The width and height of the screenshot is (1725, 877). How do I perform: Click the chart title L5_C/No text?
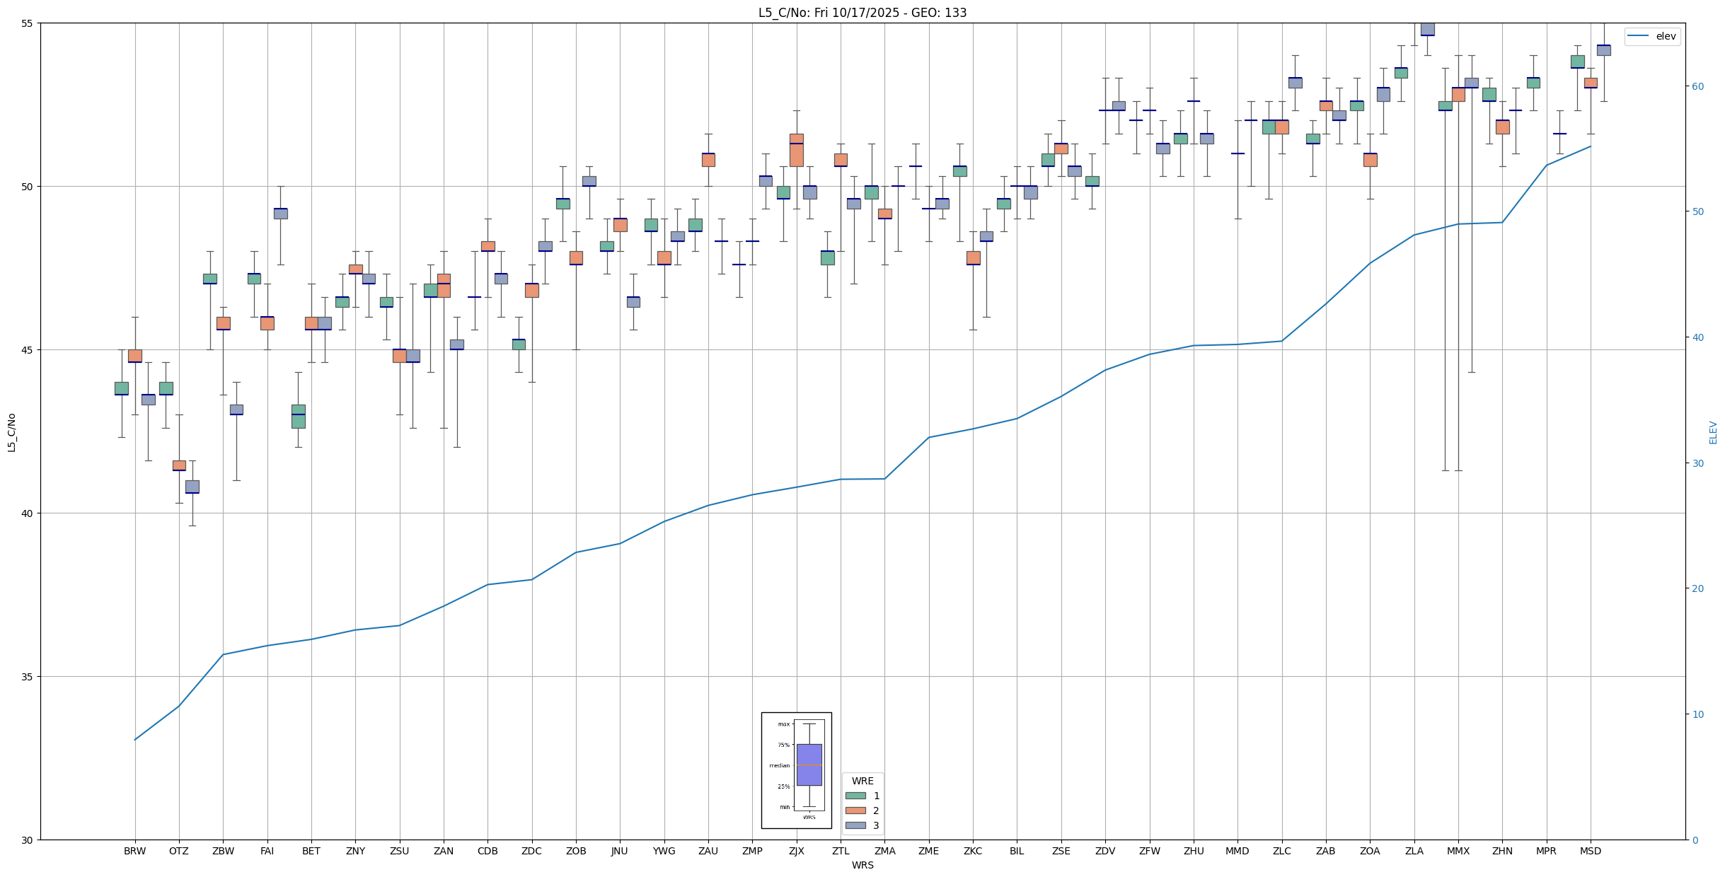(x=862, y=13)
